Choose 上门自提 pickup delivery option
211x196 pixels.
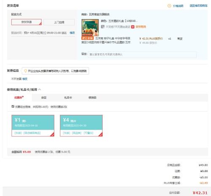(59, 22)
